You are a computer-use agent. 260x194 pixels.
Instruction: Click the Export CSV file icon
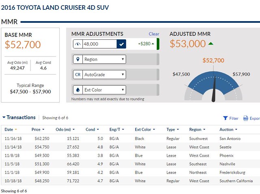pos(245,118)
